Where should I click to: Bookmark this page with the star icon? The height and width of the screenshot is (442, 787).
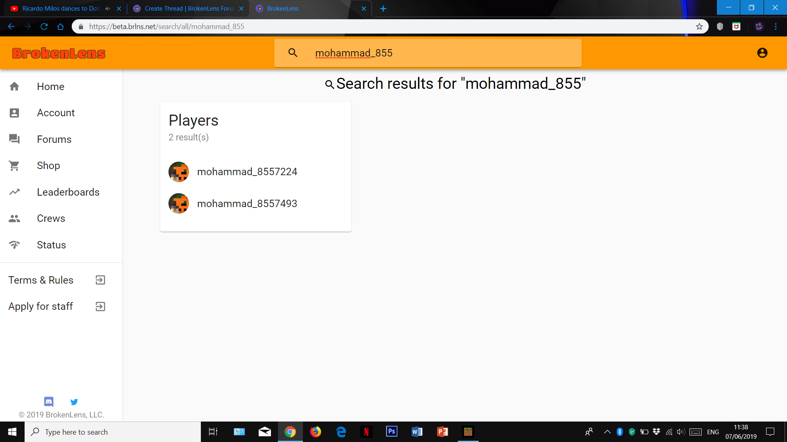pyautogui.click(x=699, y=27)
